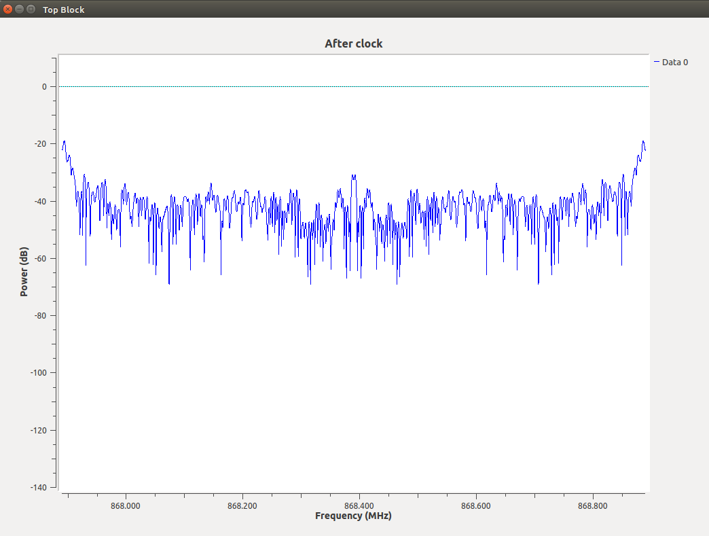Click the 'Frequency (MHz)' axis label

coord(353,516)
